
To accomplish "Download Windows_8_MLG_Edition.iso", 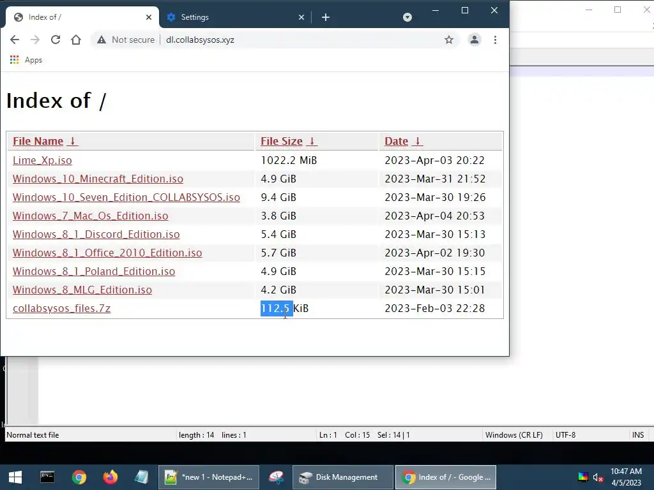I will click(82, 290).
